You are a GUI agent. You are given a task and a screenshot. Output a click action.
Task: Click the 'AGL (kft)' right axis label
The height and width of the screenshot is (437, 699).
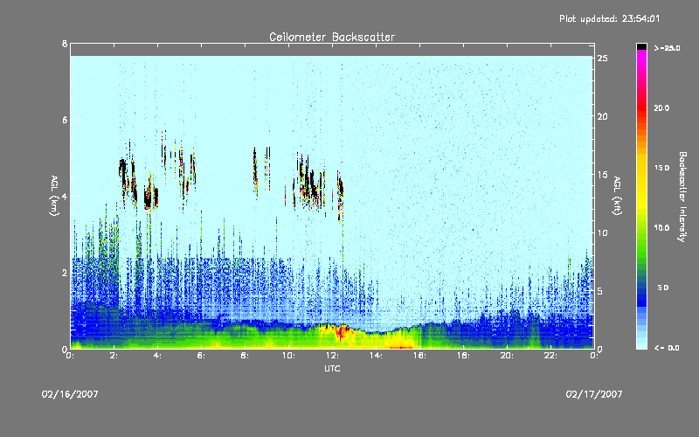tap(617, 196)
